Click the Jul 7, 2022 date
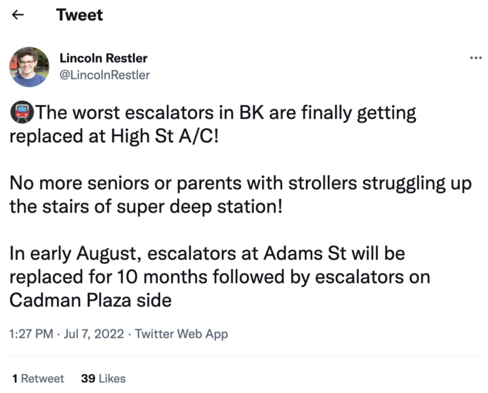The image size is (488, 393). pos(94,334)
